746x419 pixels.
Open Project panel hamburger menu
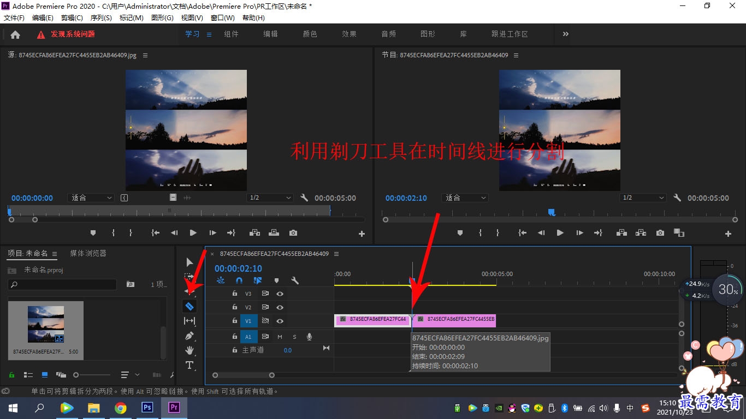pos(54,254)
